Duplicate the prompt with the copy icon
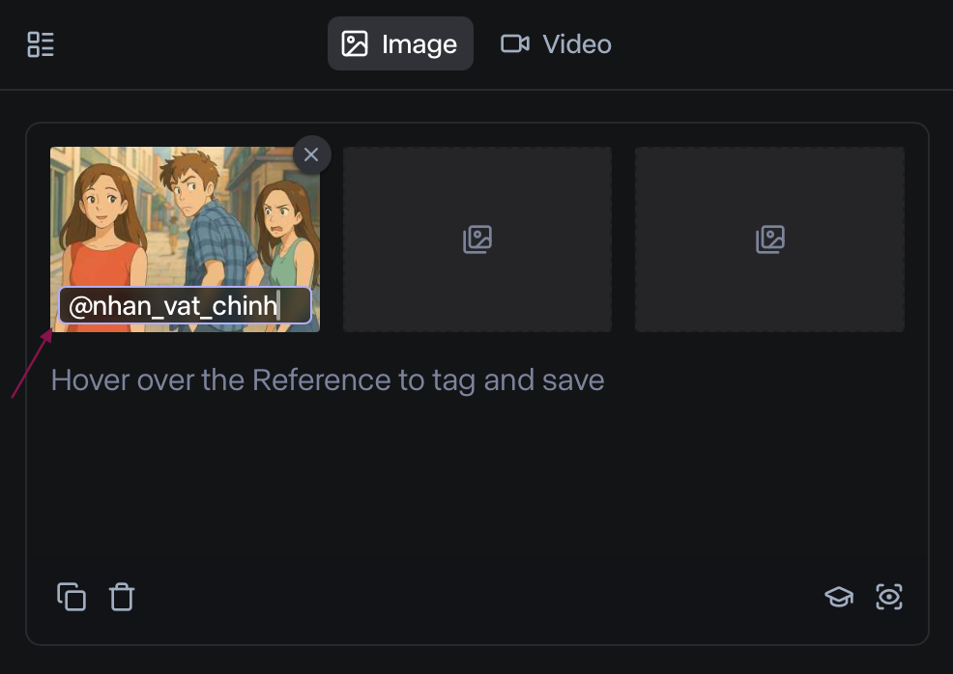Viewport: 953px width, 674px height. (72, 597)
